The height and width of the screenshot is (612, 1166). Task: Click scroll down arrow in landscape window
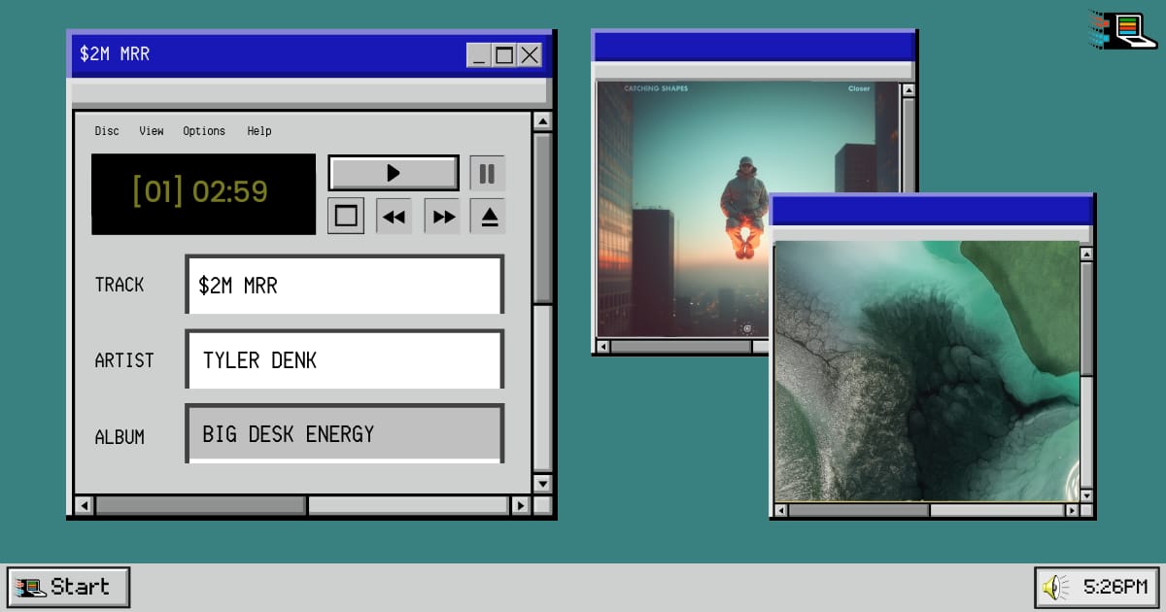1086,495
